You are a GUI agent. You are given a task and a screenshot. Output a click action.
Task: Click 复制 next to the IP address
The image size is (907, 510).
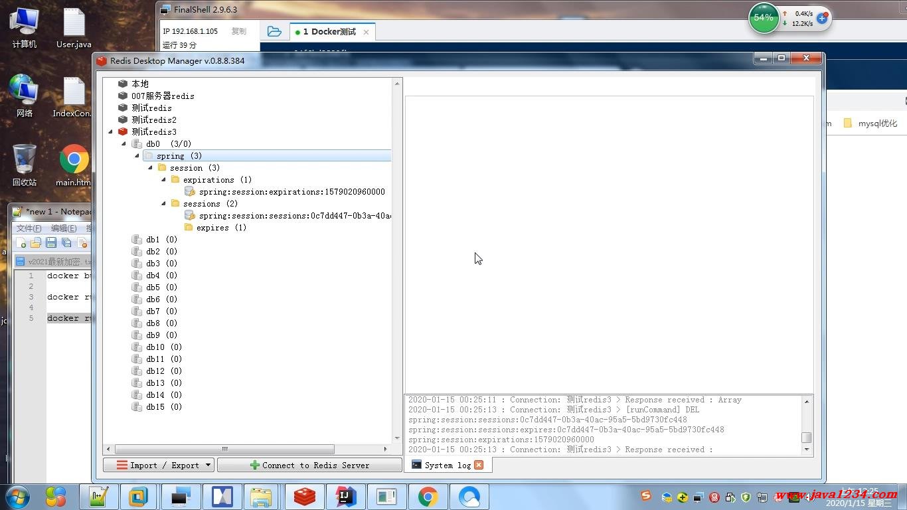point(238,31)
